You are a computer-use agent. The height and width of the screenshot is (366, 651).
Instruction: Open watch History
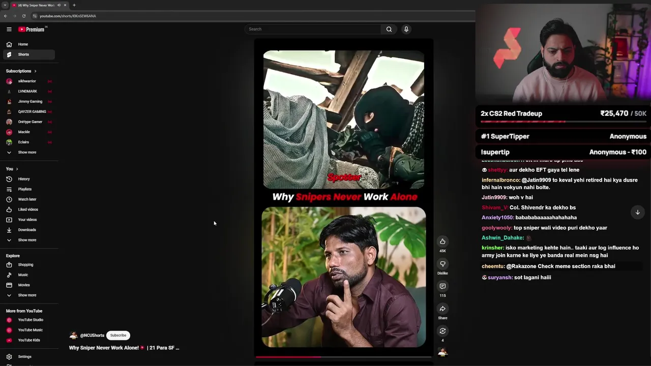coord(29,179)
